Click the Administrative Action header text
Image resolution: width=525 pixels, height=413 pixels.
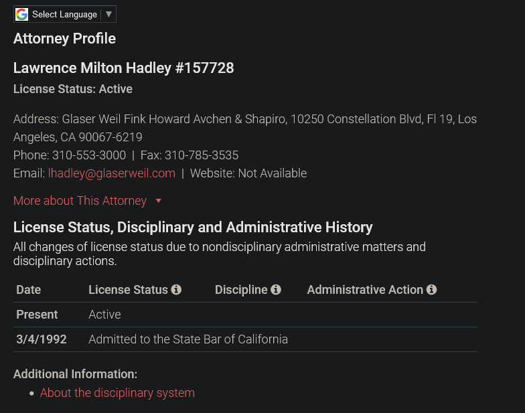pyautogui.click(x=365, y=290)
